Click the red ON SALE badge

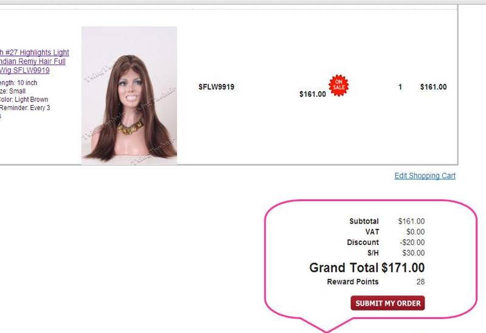pyautogui.click(x=338, y=85)
